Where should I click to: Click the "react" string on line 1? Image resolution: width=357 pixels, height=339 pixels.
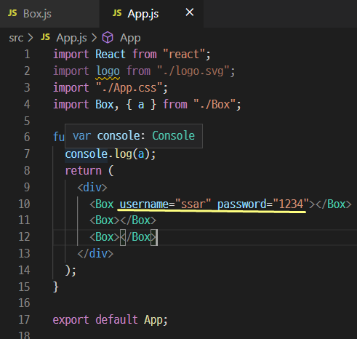pos(184,54)
